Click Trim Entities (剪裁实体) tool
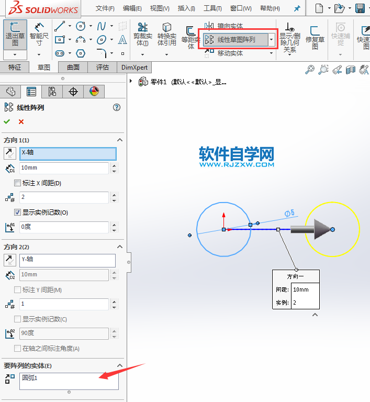Screen dimensions: 370x402 (x=143, y=35)
